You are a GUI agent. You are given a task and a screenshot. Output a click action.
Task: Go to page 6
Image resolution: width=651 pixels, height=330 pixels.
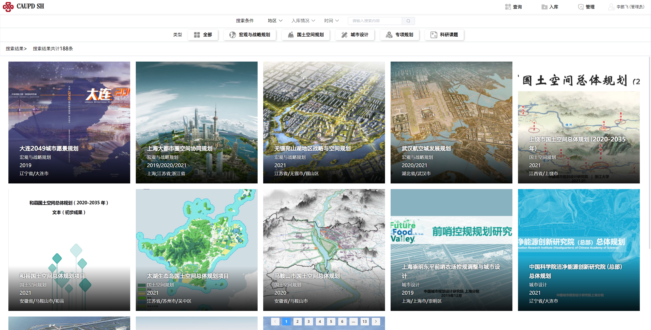point(342,321)
